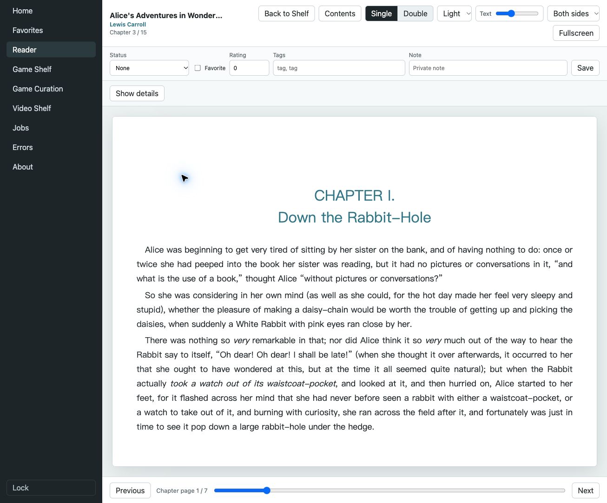607x503 pixels.
Task: Open the Home page in the sidebar
Action: click(51, 11)
